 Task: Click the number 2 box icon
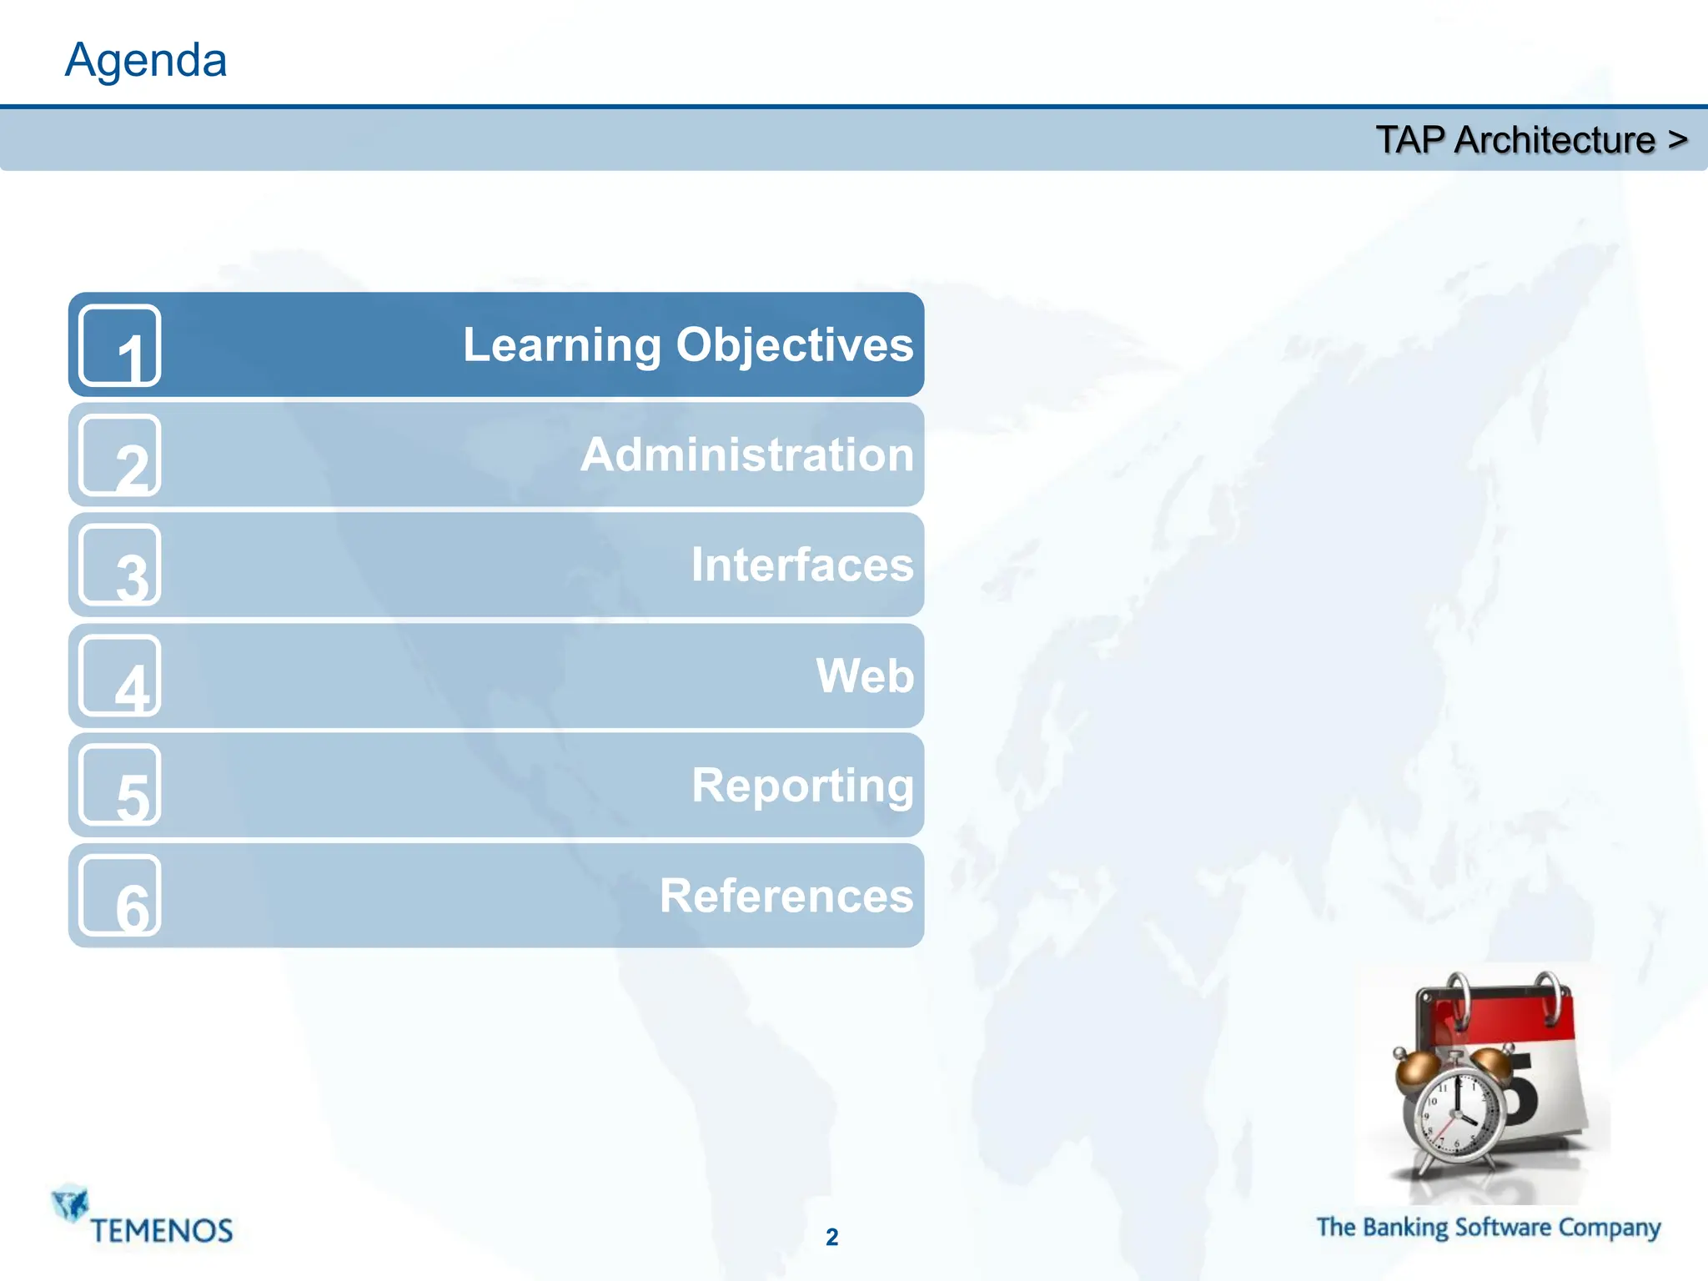120,455
